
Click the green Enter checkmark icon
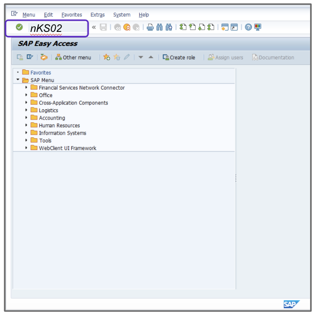pyautogui.click(x=19, y=28)
